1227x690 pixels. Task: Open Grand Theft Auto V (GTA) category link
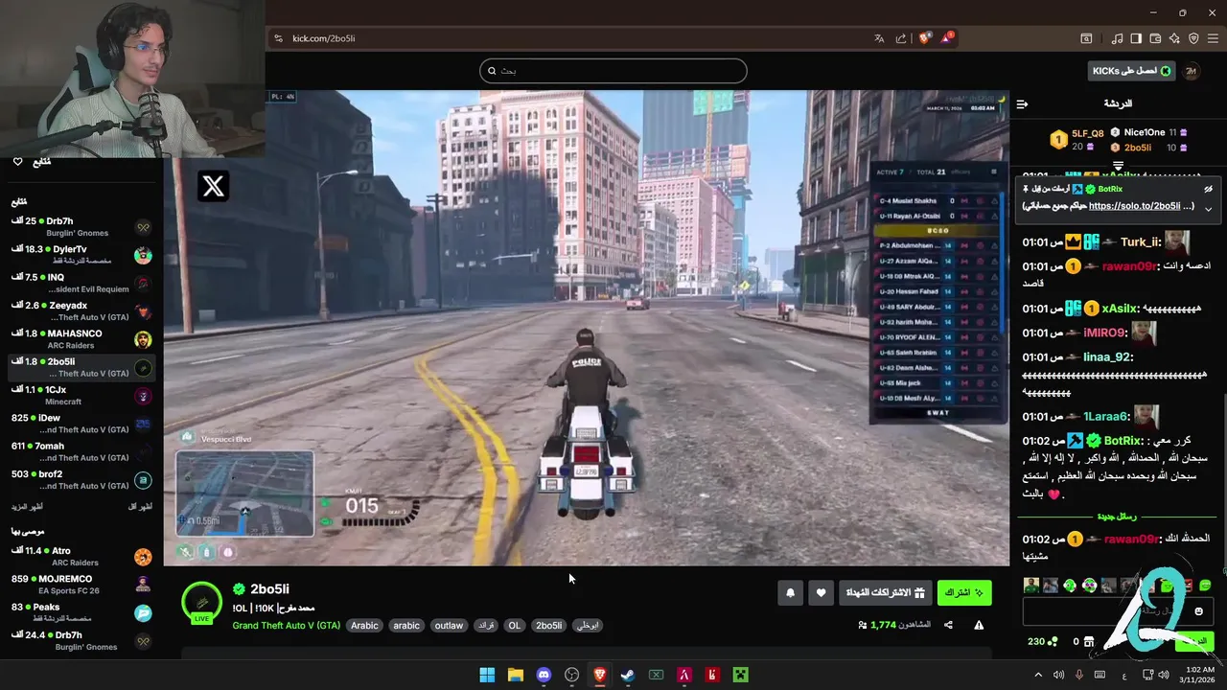pos(287,626)
